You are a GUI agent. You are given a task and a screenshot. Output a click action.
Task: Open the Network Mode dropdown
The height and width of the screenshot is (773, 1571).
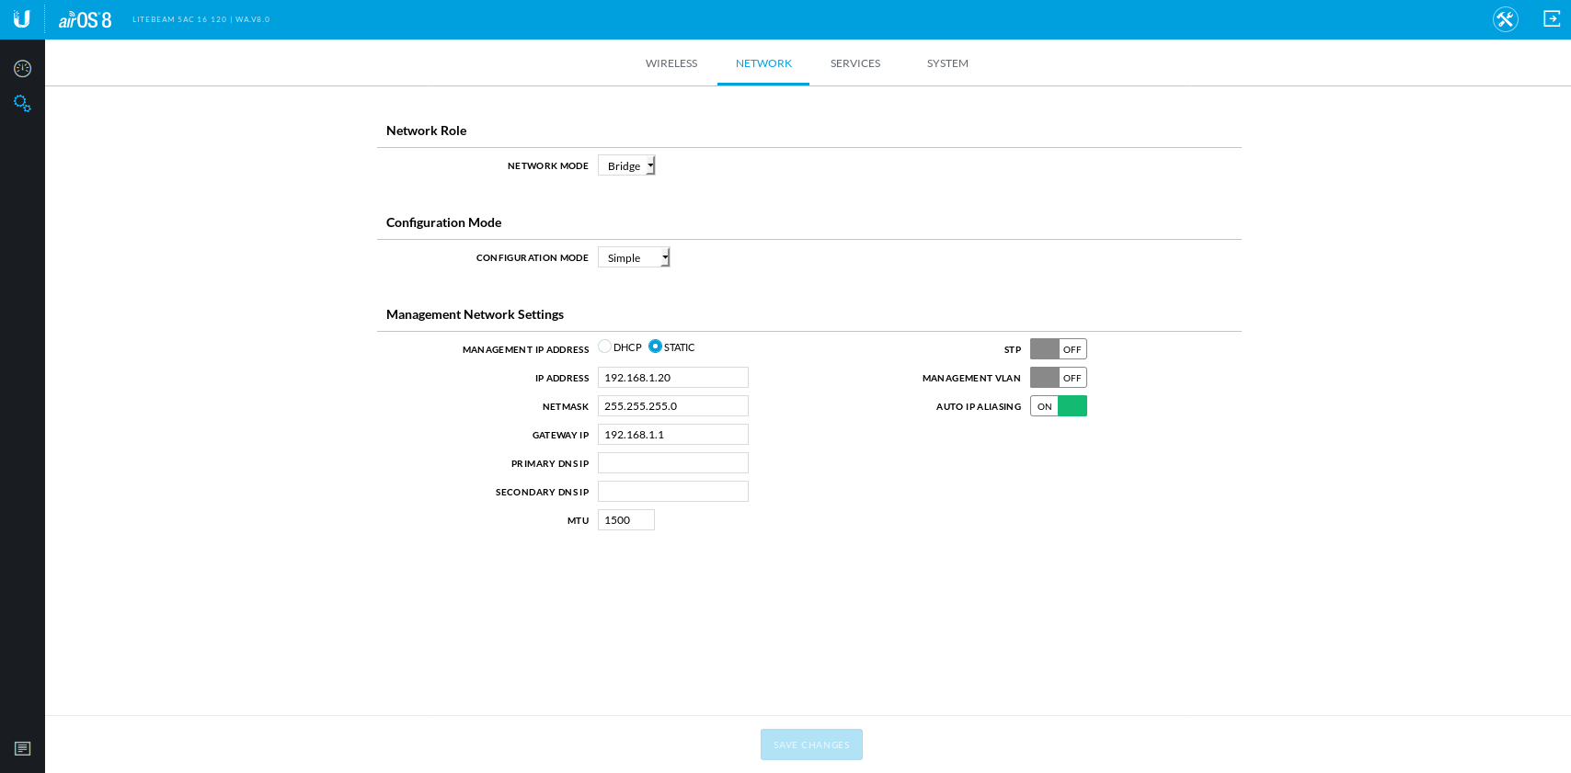626,165
